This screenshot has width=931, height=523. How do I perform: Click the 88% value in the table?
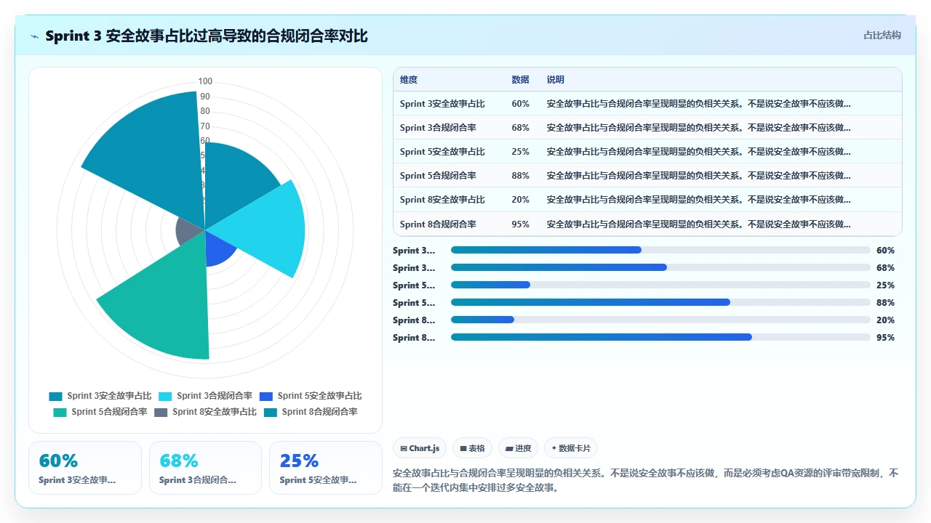(521, 176)
